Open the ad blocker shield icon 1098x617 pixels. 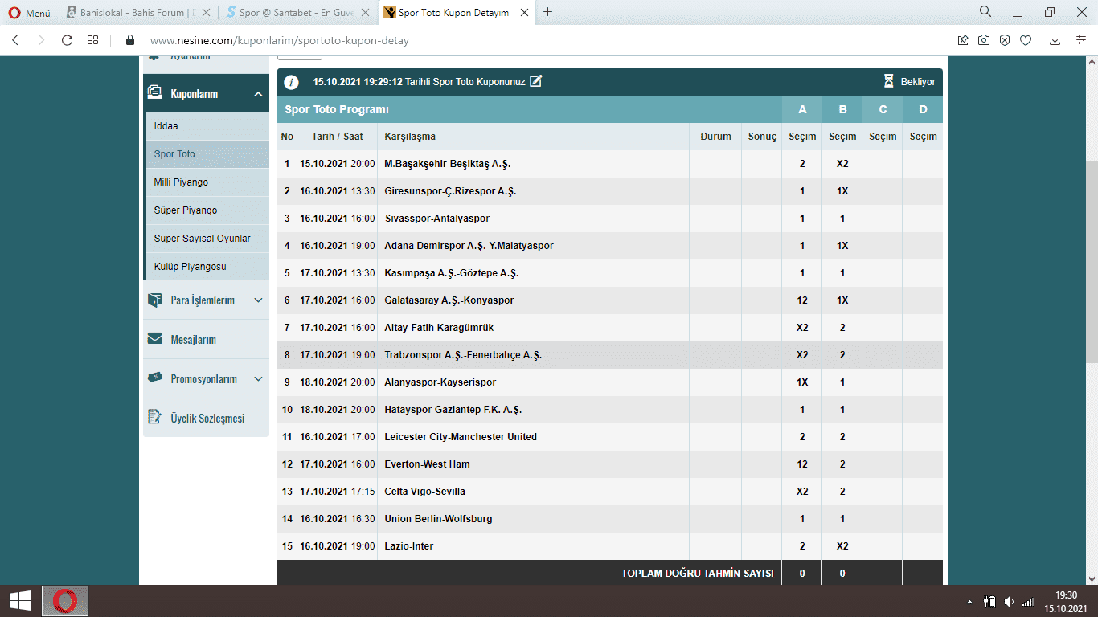tap(1005, 40)
